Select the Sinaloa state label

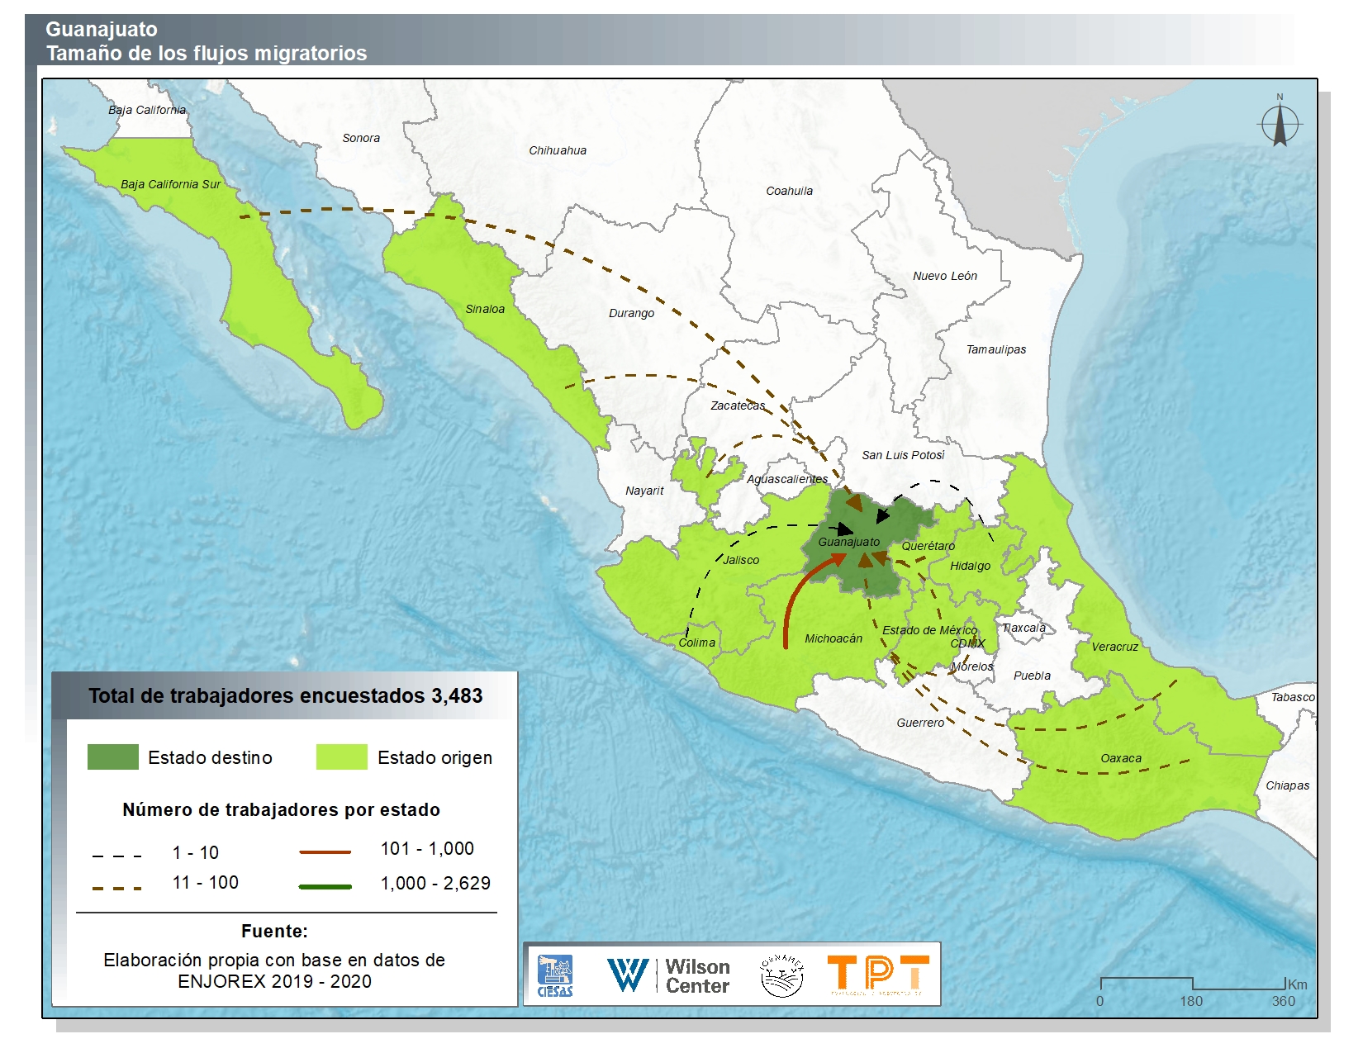(485, 309)
